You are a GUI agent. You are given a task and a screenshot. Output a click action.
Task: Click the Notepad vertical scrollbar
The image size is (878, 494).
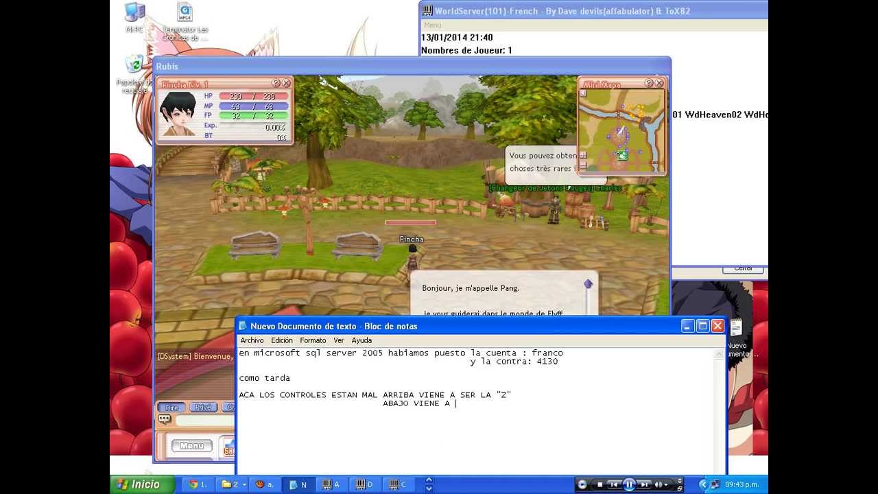coord(720,412)
